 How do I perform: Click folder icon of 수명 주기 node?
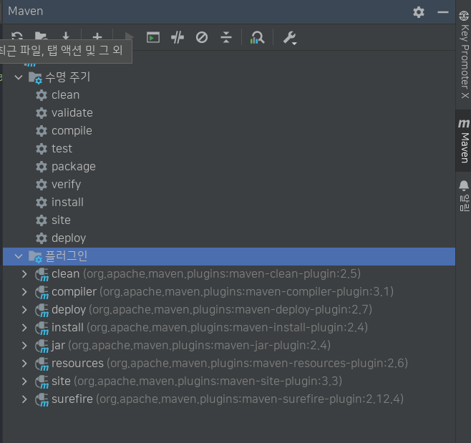[x=35, y=78]
